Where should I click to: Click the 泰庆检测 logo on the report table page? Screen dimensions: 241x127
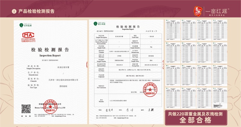[x=99, y=24]
